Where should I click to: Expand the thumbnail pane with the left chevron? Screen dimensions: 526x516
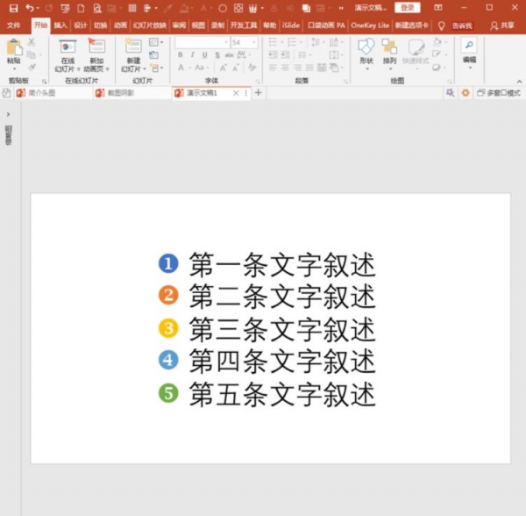[x=9, y=114]
